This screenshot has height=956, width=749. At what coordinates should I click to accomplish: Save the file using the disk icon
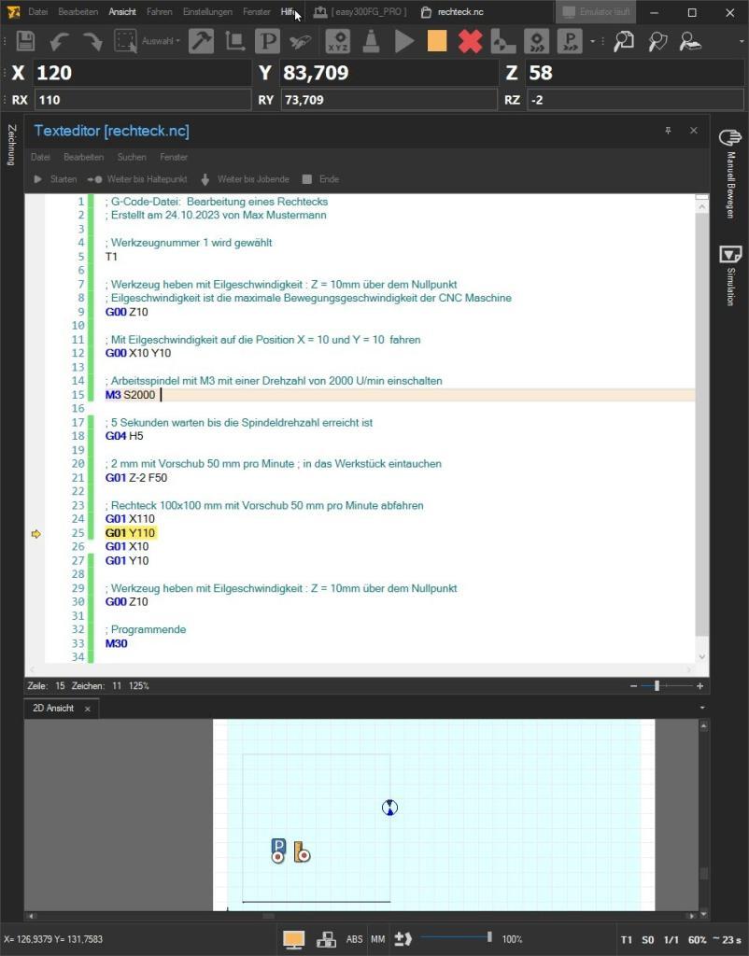[x=26, y=42]
